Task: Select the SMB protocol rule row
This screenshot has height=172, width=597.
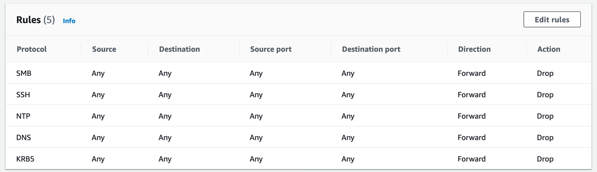Action: point(24,73)
